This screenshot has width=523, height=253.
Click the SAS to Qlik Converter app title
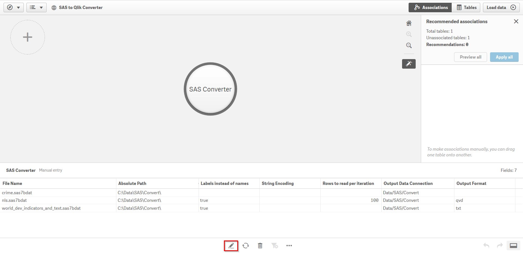coord(81,7)
